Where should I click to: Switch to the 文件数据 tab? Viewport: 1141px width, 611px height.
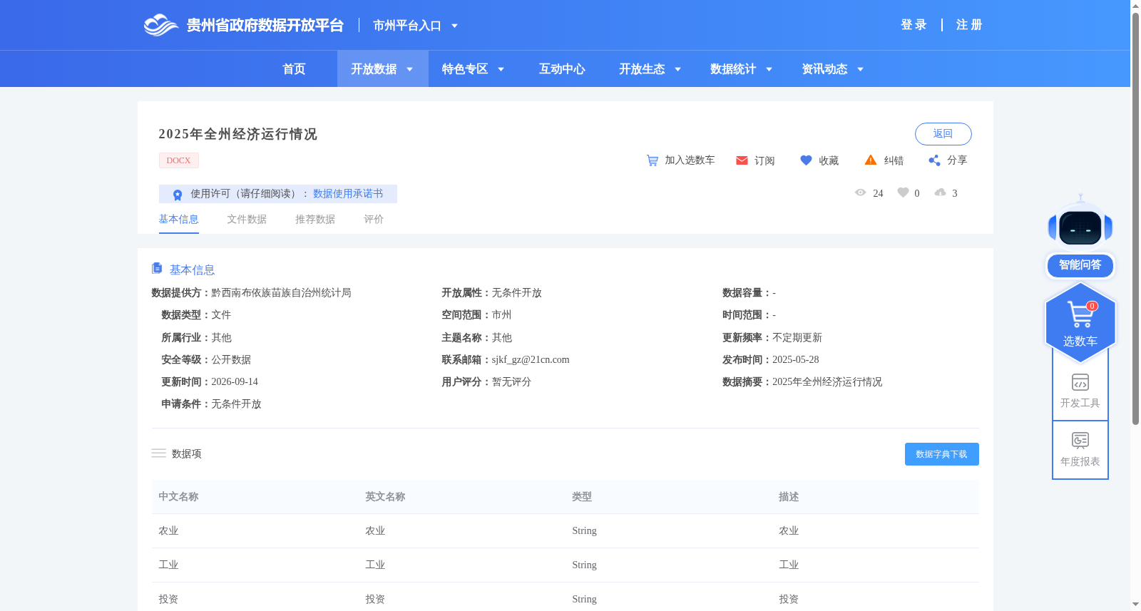(247, 220)
